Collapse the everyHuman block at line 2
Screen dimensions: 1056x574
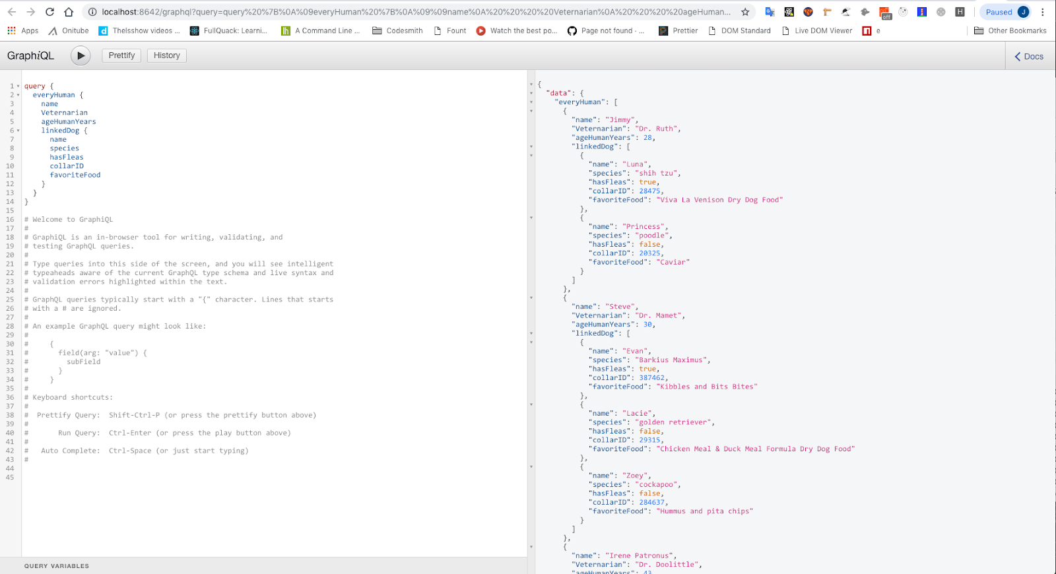point(18,95)
